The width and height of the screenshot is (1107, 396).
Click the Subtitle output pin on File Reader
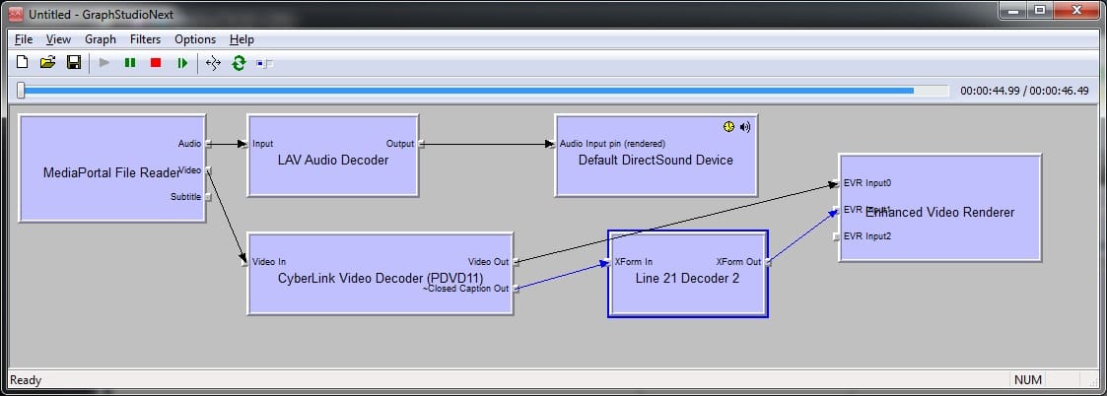[208, 197]
